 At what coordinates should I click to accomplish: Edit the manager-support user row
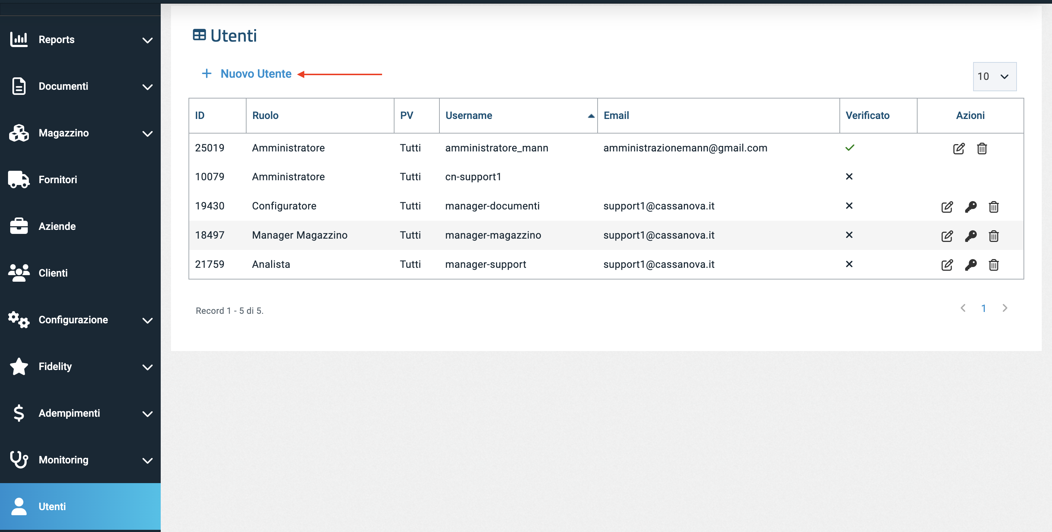(947, 265)
